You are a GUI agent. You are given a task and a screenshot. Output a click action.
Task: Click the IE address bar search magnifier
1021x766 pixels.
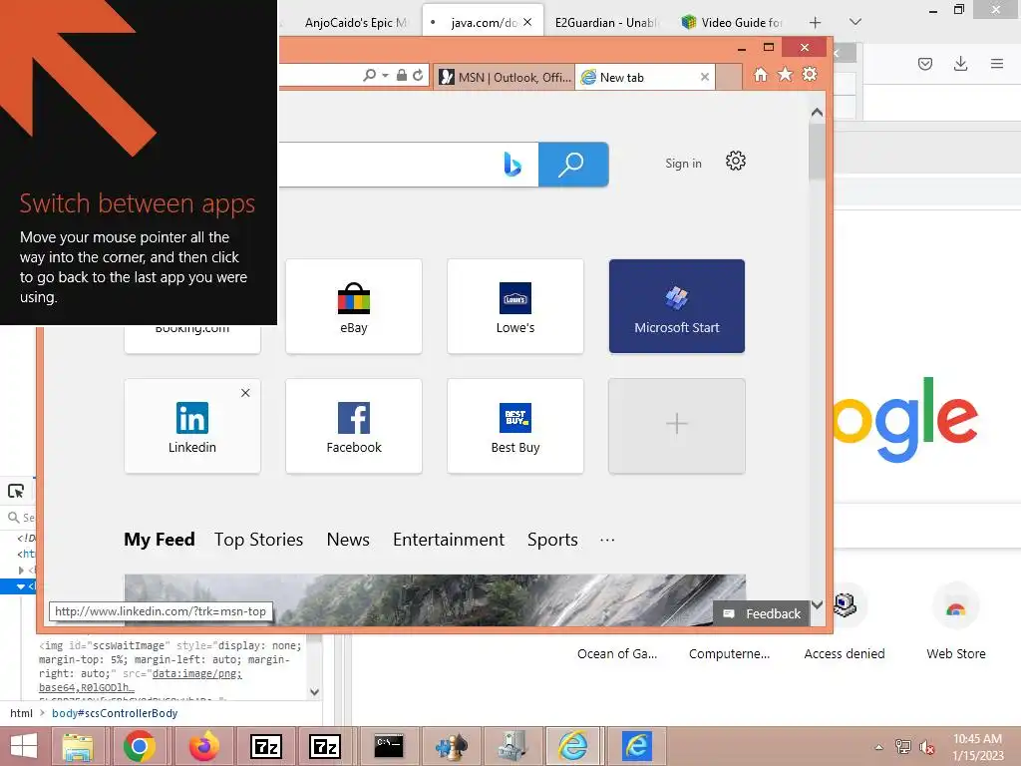(369, 76)
